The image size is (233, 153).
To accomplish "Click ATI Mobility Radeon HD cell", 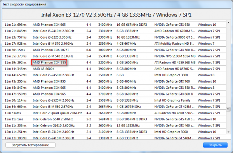I will point(174,44).
